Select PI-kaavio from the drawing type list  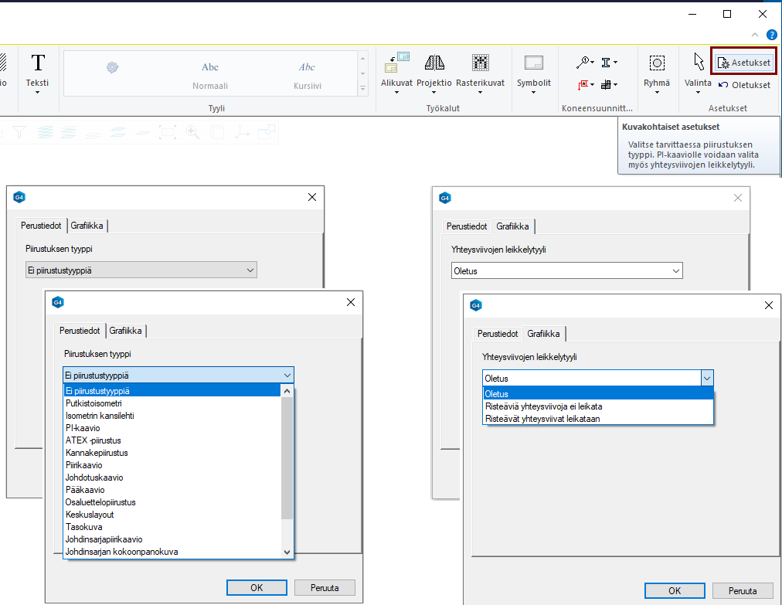pos(83,428)
